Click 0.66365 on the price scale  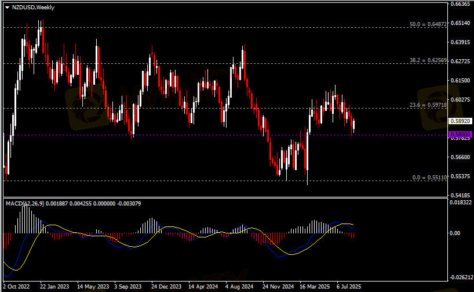(461, 4)
